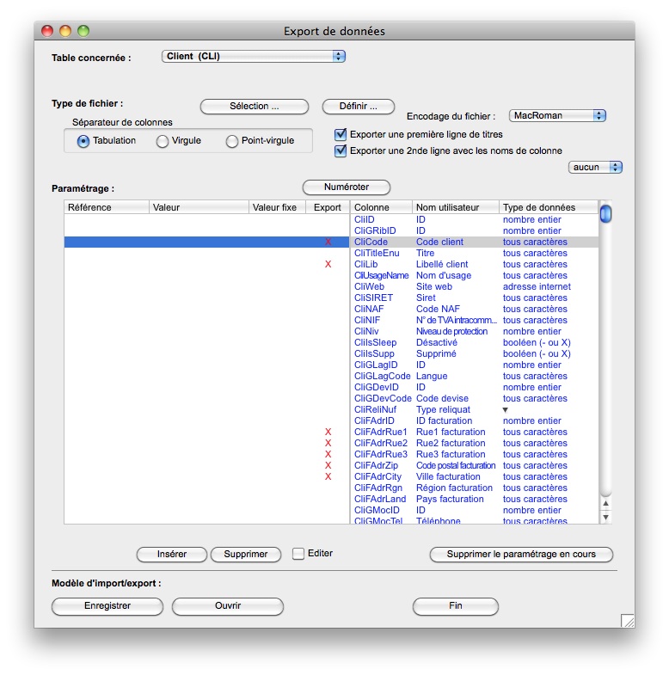Screen dimensions: 669x675
Task: Click the 'adresse internet' data type cell
Action: click(x=537, y=286)
